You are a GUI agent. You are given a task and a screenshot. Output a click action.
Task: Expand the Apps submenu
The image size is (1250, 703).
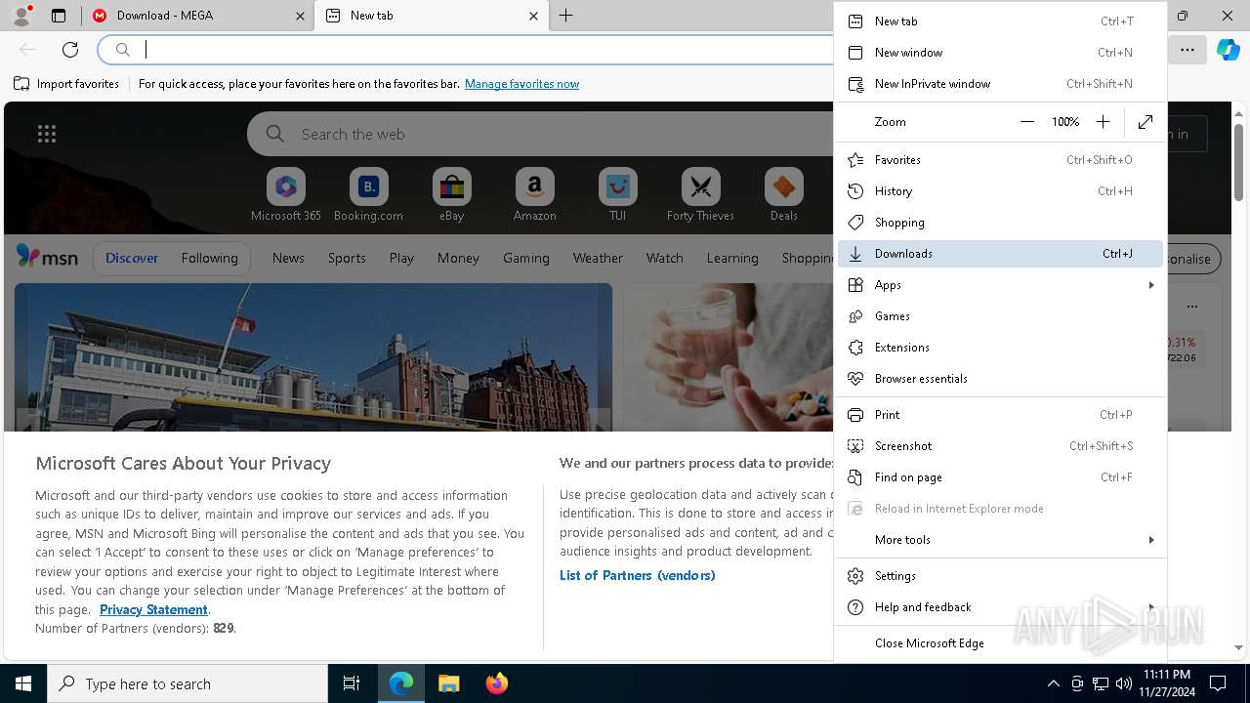[1000, 285]
